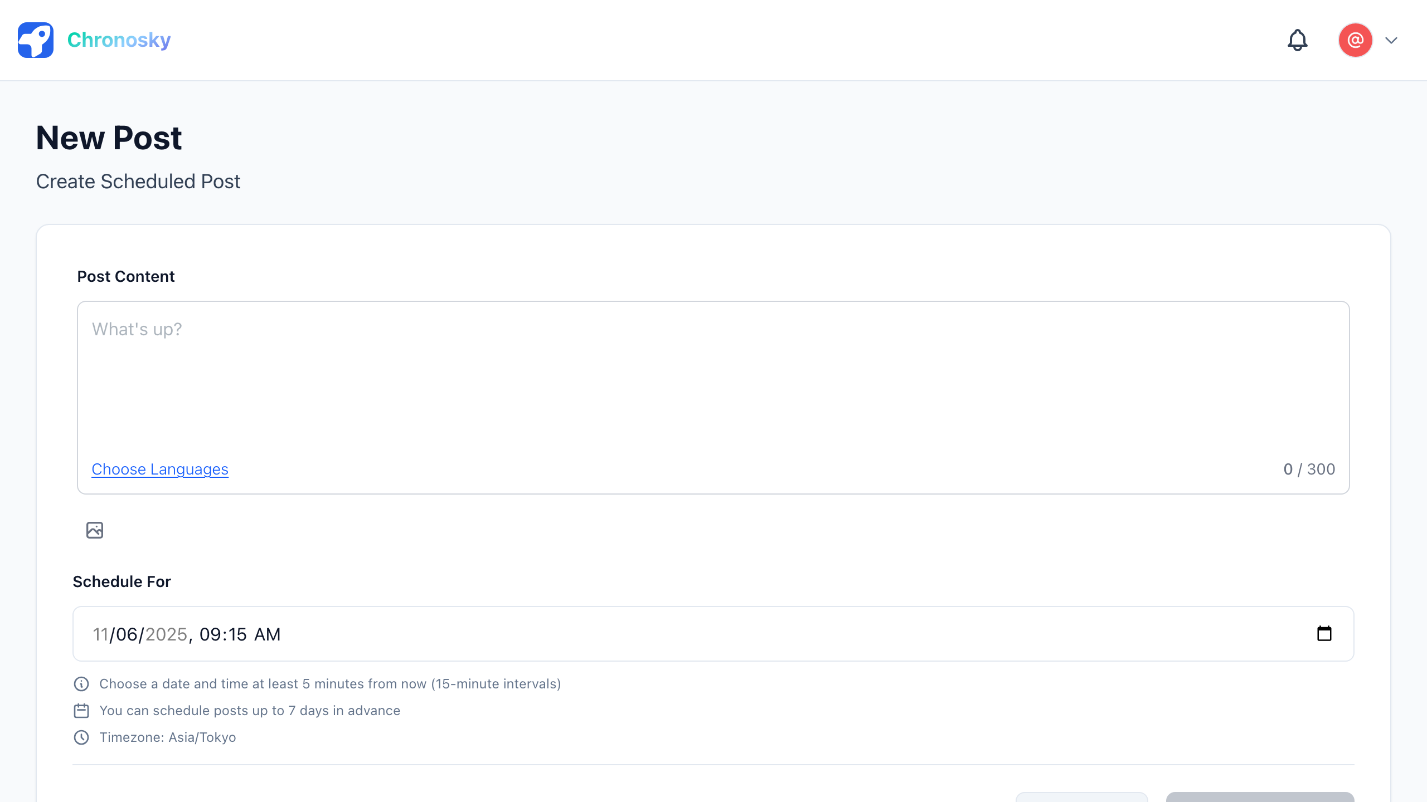Viewport: 1427px width, 802px height.
Task: Click the red @ avatar
Action: coord(1355,40)
